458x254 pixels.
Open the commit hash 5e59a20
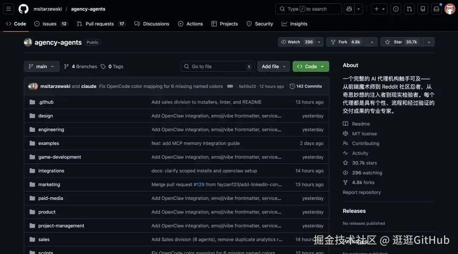tap(247, 86)
